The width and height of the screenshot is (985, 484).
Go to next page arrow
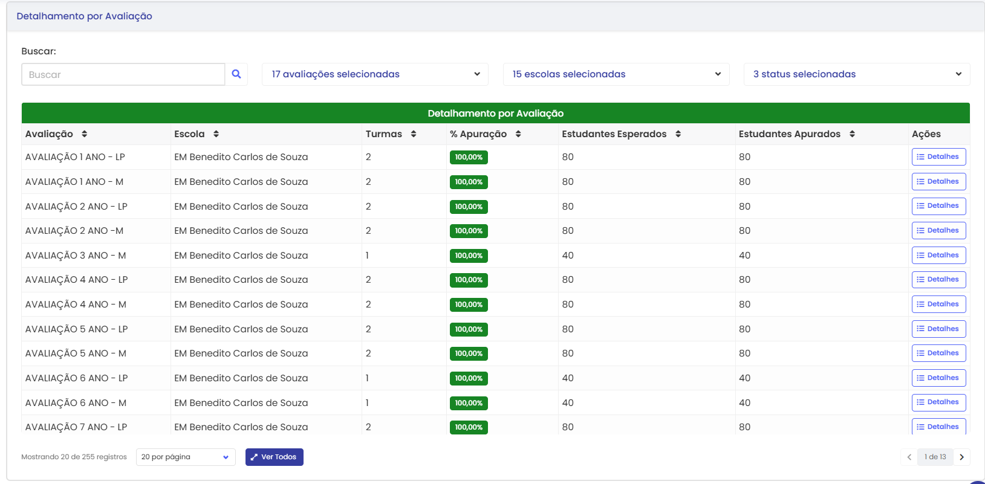pyautogui.click(x=961, y=457)
